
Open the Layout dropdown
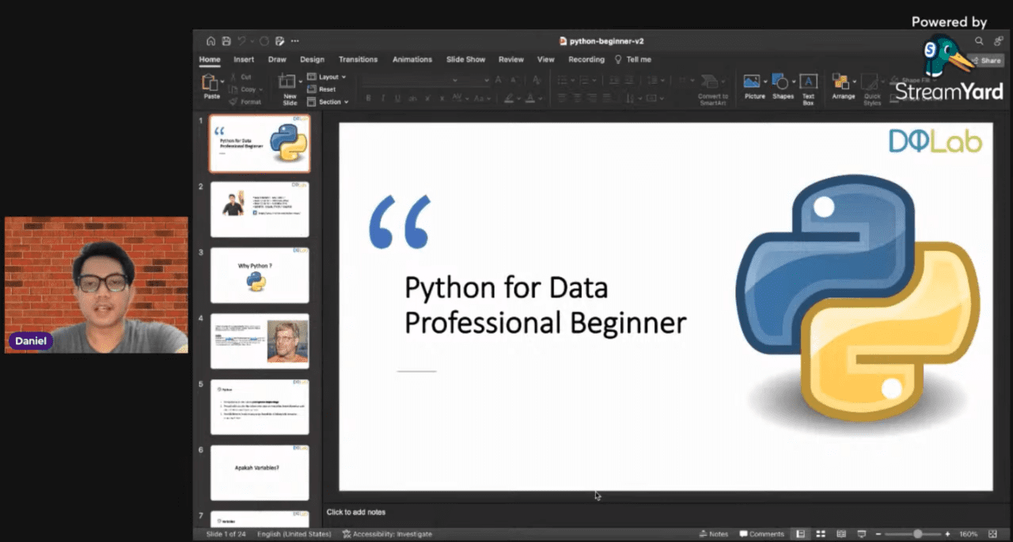[x=327, y=77]
